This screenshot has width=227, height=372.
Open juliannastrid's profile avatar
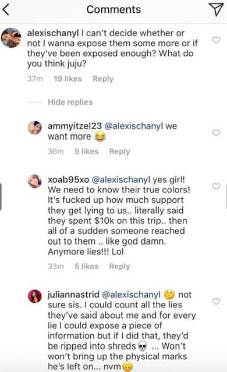pyautogui.click(x=35, y=296)
